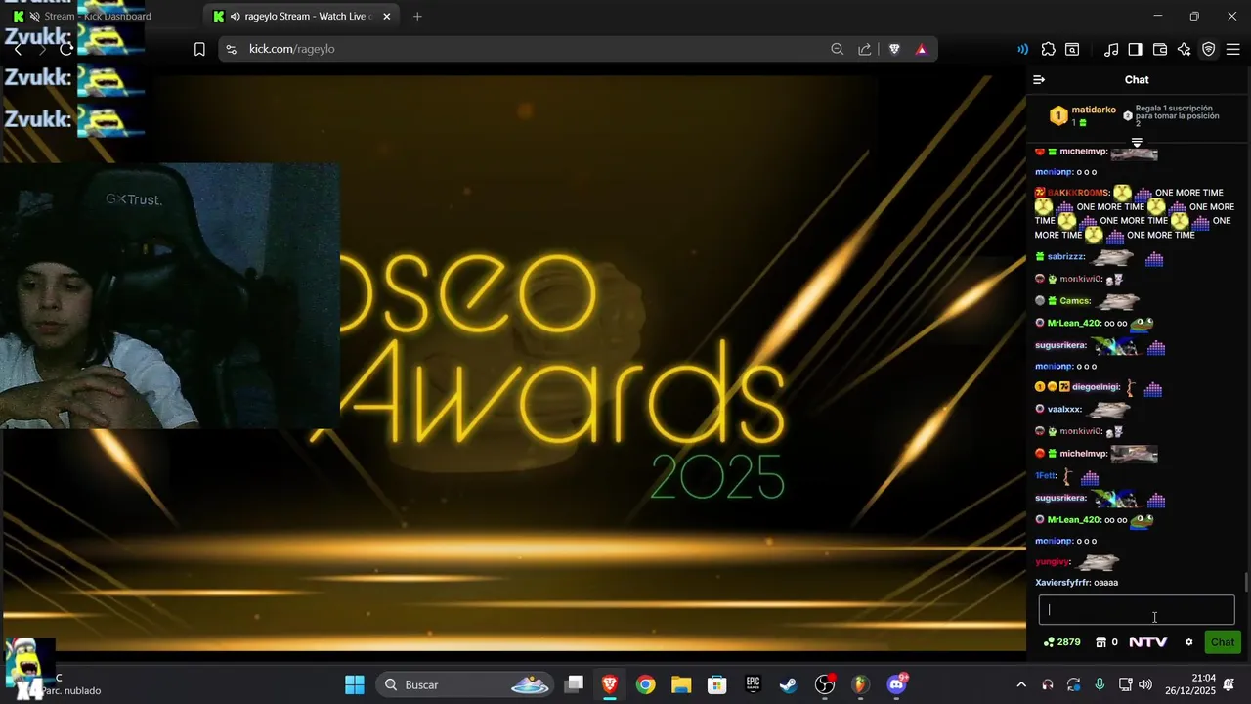Open Brave Wallet icon

(x=1160, y=49)
